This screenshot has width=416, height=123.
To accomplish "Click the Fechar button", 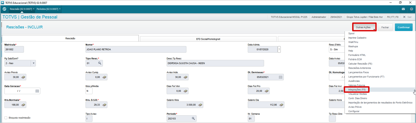I will tap(385, 28).
